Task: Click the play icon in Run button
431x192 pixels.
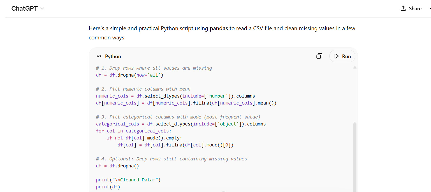Action: pyautogui.click(x=337, y=56)
